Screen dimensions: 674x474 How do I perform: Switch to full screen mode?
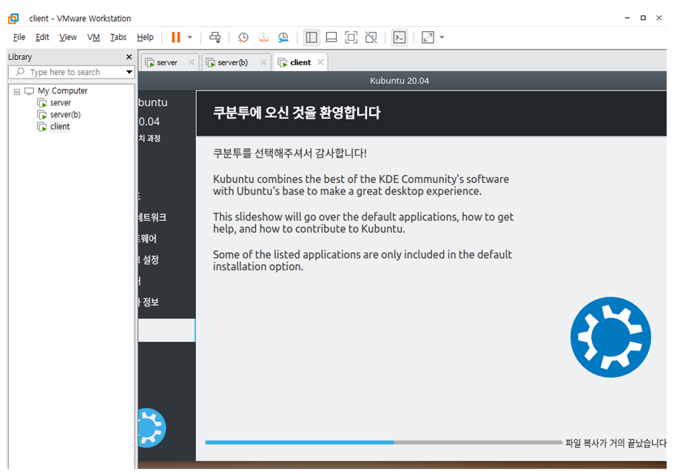click(x=351, y=38)
